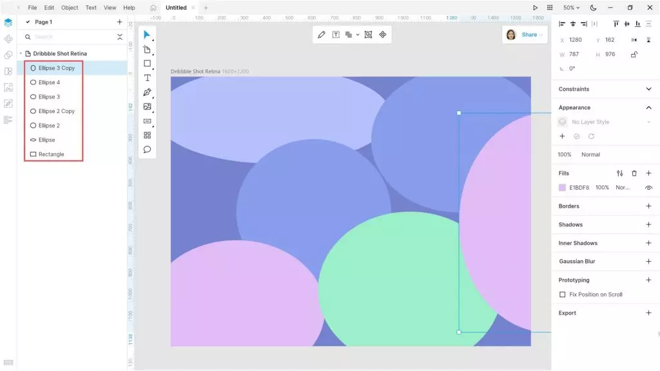This screenshot has height=371, width=660.
Task: Click the text outline icon in top toolbar
Action: (x=336, y=35)
